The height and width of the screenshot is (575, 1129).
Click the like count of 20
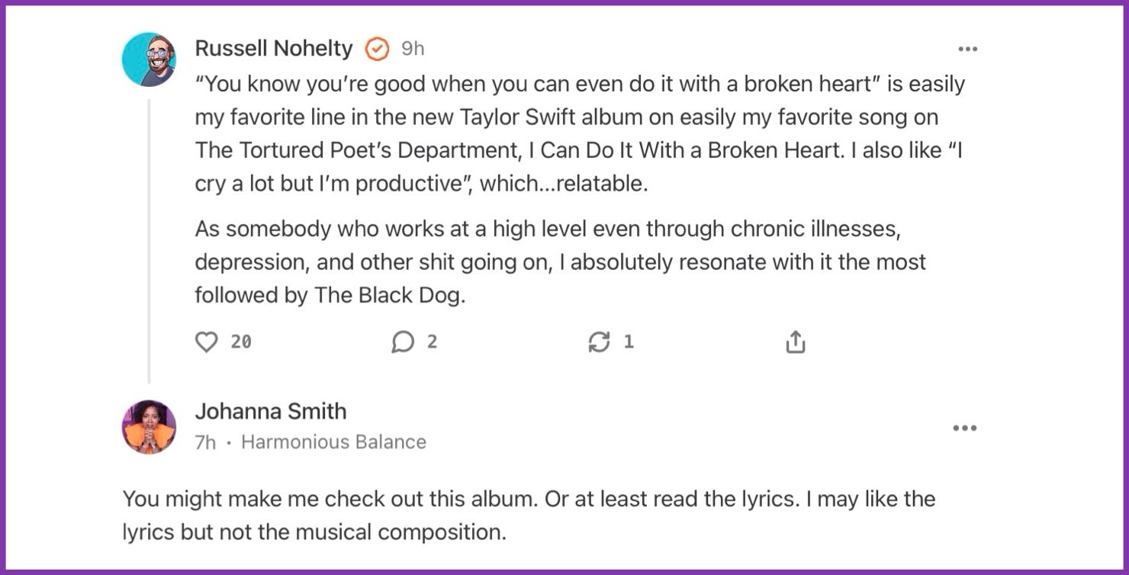(x=241, y=342)
